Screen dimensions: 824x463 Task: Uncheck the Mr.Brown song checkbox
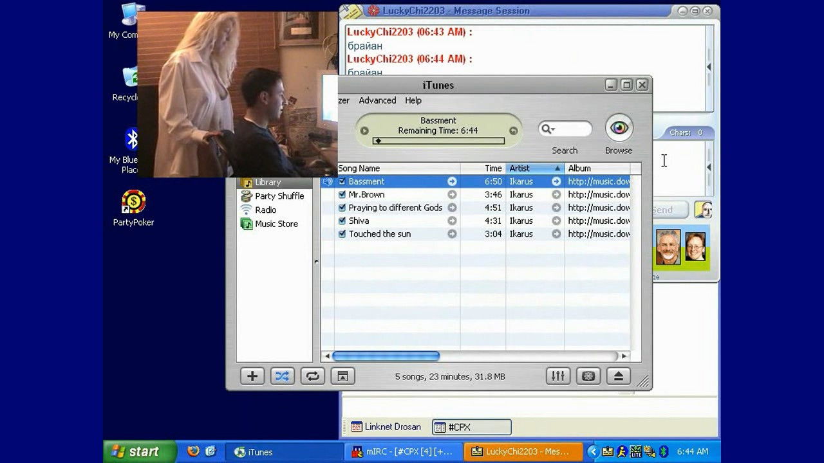[x=342, y=195]
